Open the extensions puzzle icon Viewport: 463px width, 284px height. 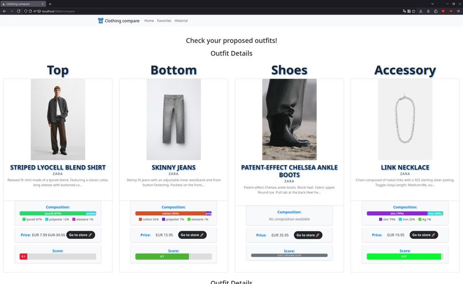coord(436,11)
